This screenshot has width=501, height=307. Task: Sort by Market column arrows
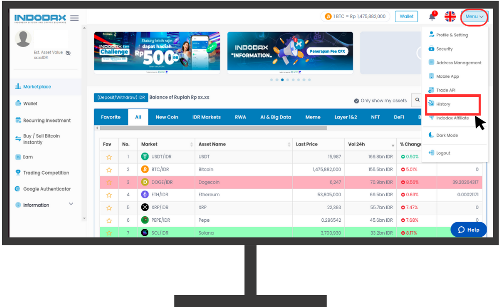pos(191,144)
